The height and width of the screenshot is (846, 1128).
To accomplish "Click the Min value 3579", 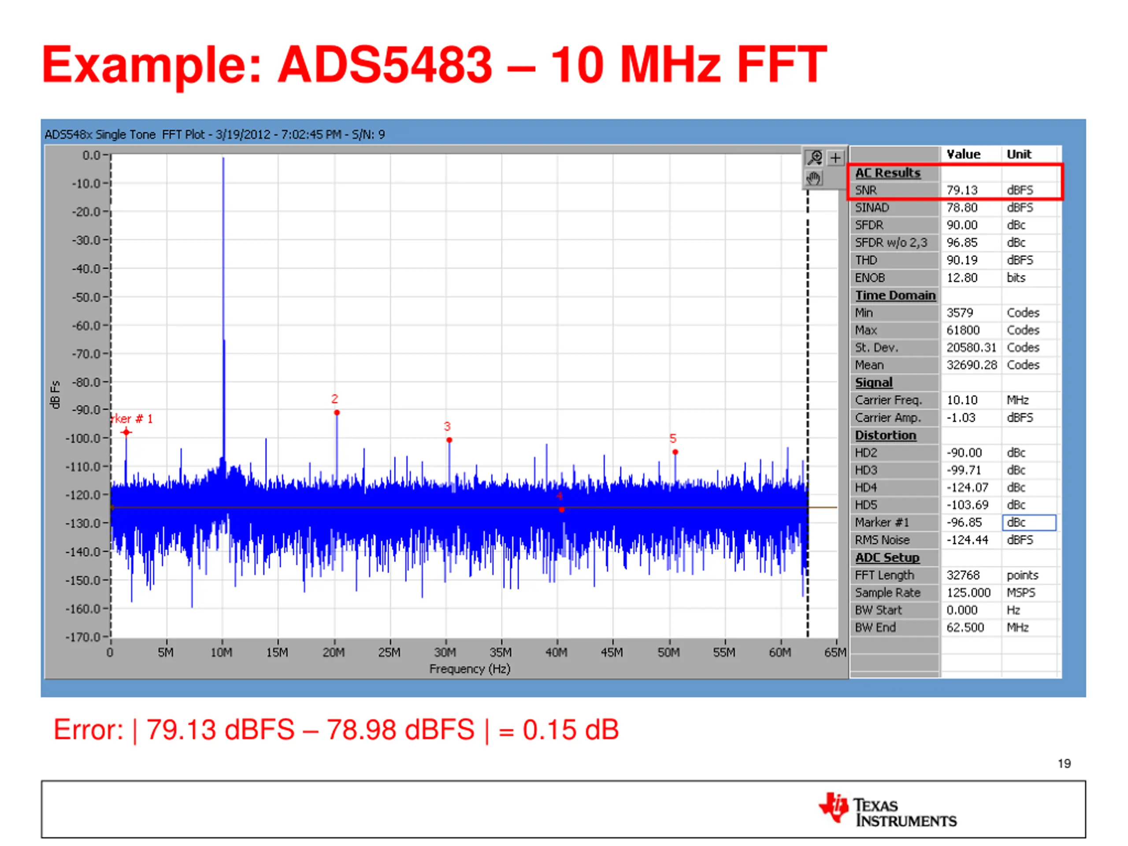I will coord(959,312).
